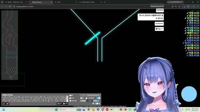
Task: Select the middle checked rank option
Action: tap(90, 101)
